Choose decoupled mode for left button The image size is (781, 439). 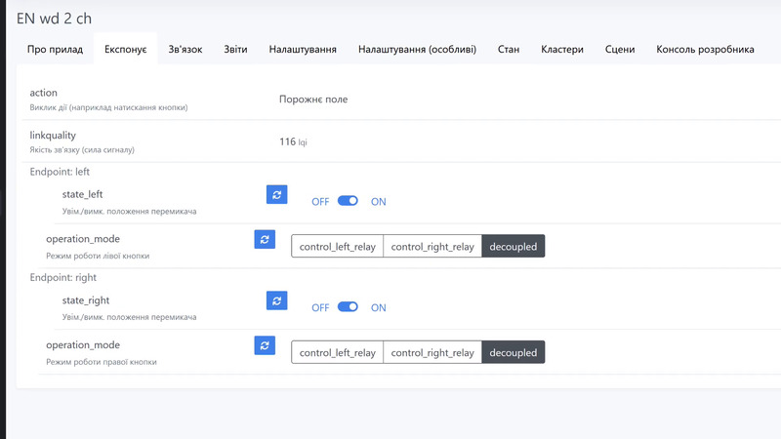coord(514,247)
